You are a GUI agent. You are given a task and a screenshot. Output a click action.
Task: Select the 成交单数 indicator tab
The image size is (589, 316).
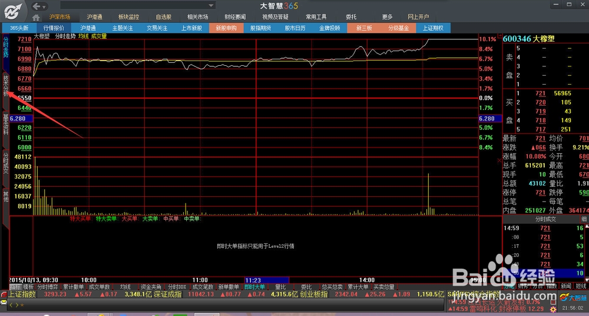pos(99,287)
